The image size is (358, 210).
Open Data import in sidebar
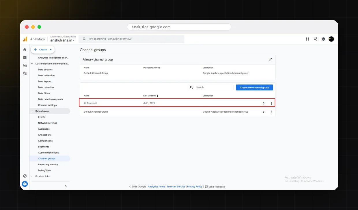point(44,82)
